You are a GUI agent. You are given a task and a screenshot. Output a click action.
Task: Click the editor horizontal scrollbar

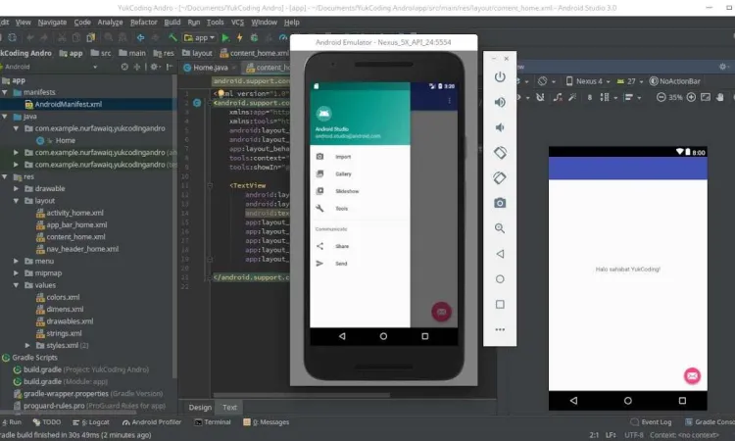click(x=302, y=395)
